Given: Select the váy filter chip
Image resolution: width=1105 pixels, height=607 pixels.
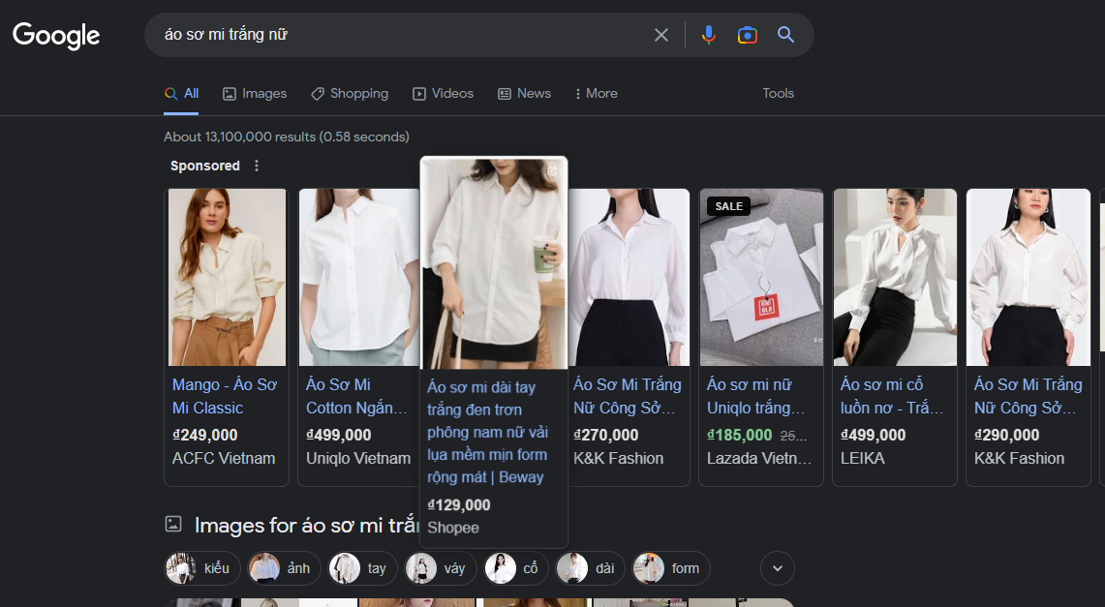Looking at the screenshot, I should pos(441,568).
